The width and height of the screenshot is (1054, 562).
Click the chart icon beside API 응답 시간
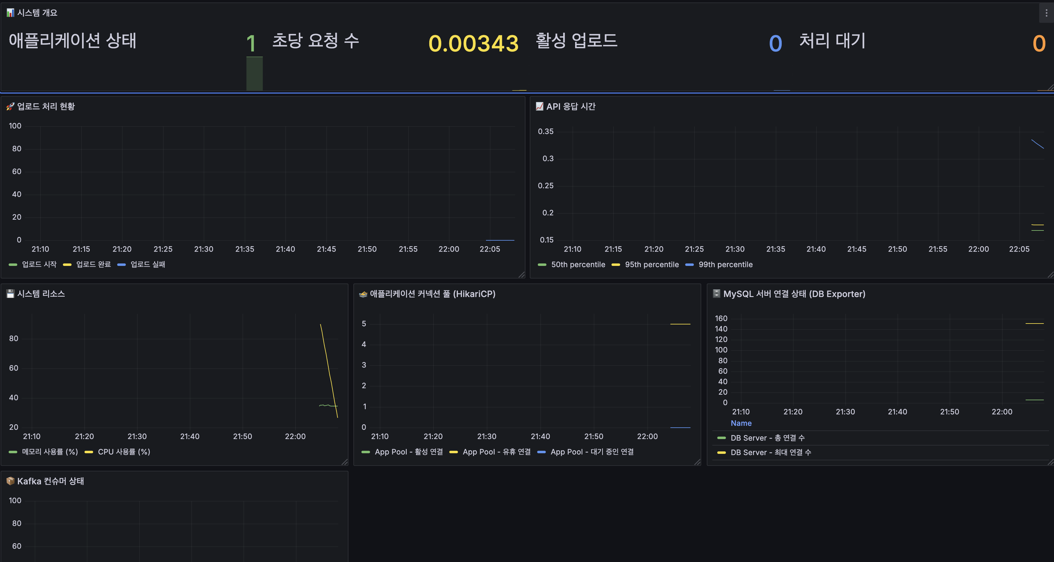click(539, 106)
